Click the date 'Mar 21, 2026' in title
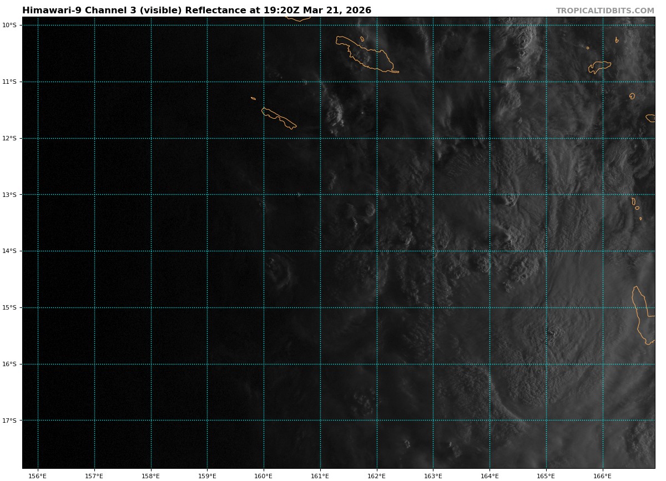Image resolution: width=666 pixels, height=481 pixels. 337,11
